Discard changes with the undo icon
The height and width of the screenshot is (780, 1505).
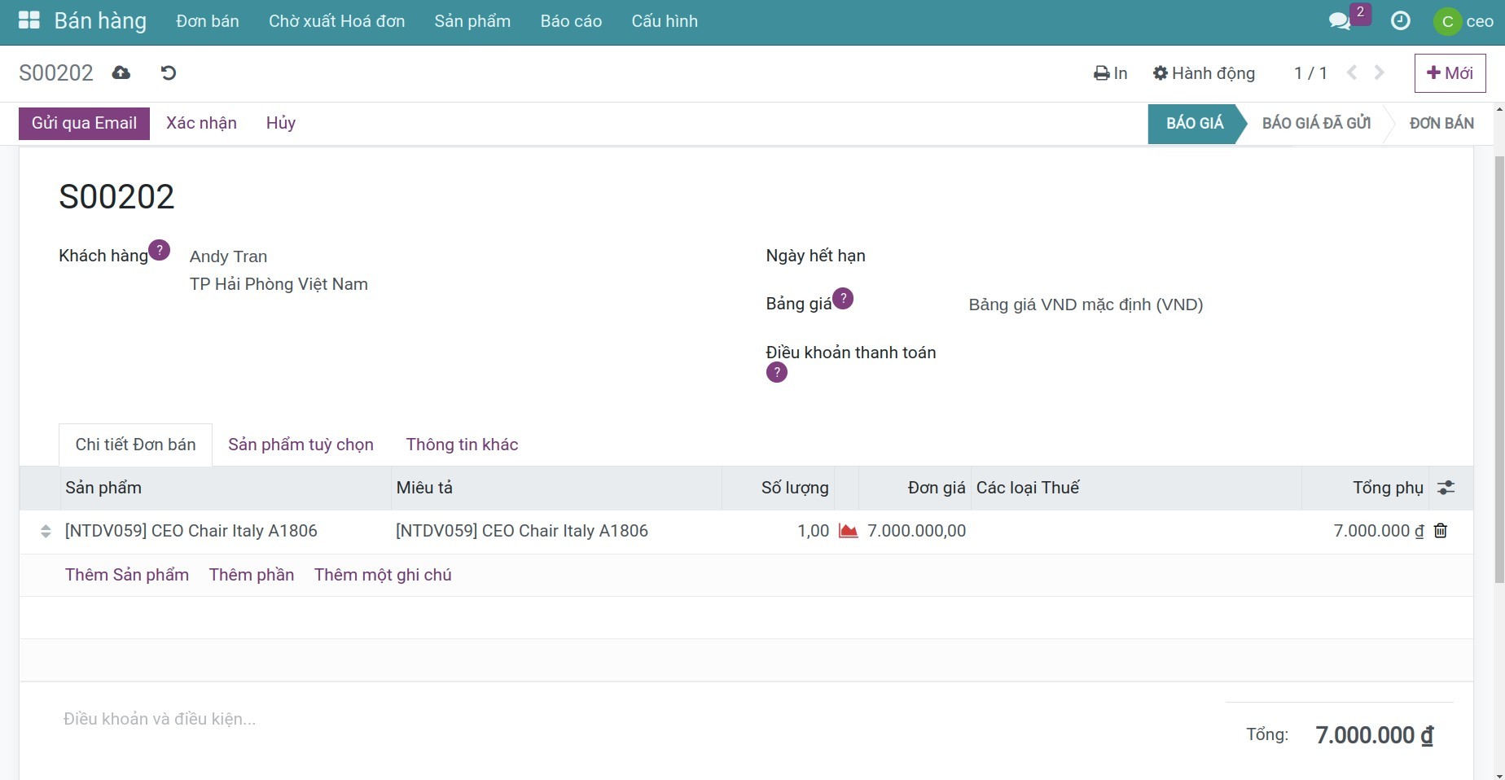click(x=169, y=73)
